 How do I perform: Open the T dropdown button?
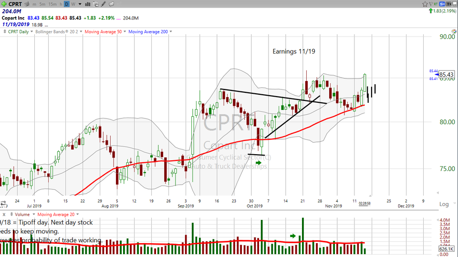448,4
